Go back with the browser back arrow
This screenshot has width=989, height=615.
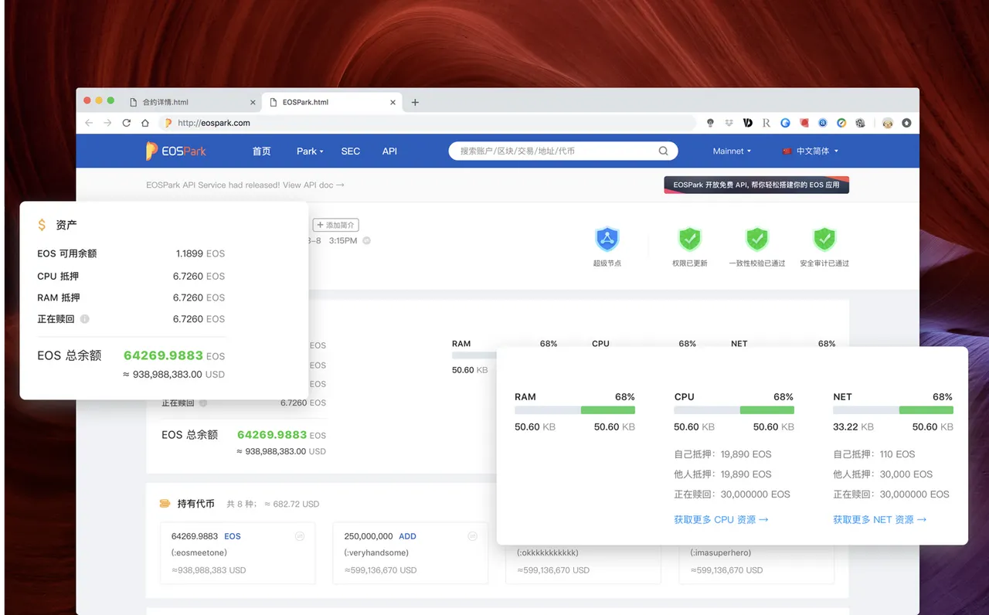[89, 123]
